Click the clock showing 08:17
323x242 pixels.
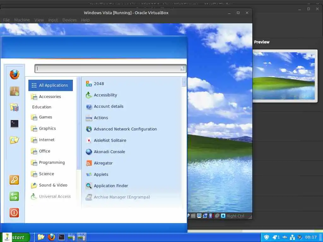(x=311, y=237)
